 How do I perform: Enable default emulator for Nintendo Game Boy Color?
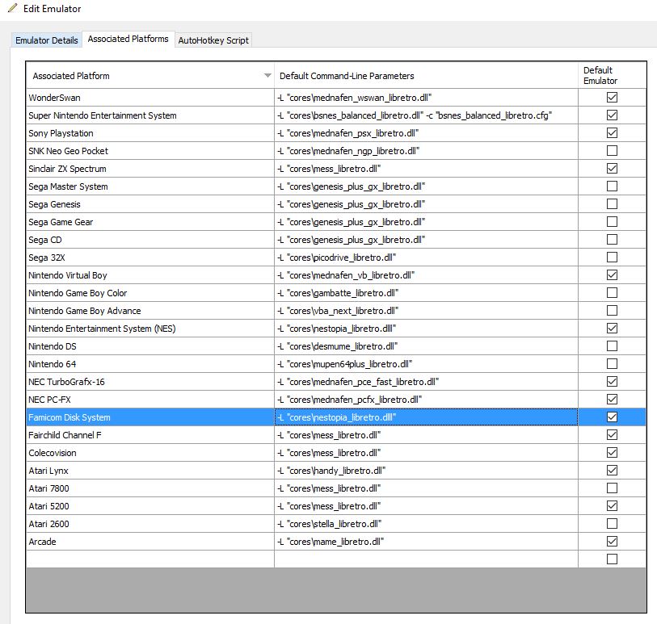pos(613,293)
